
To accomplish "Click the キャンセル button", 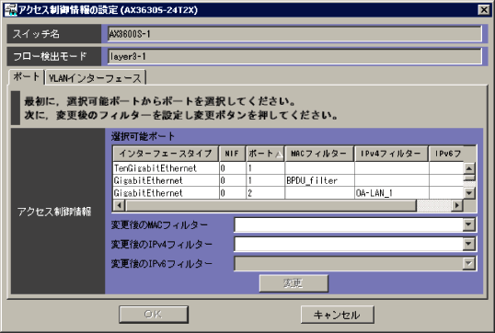I will (x=337, y=315).
